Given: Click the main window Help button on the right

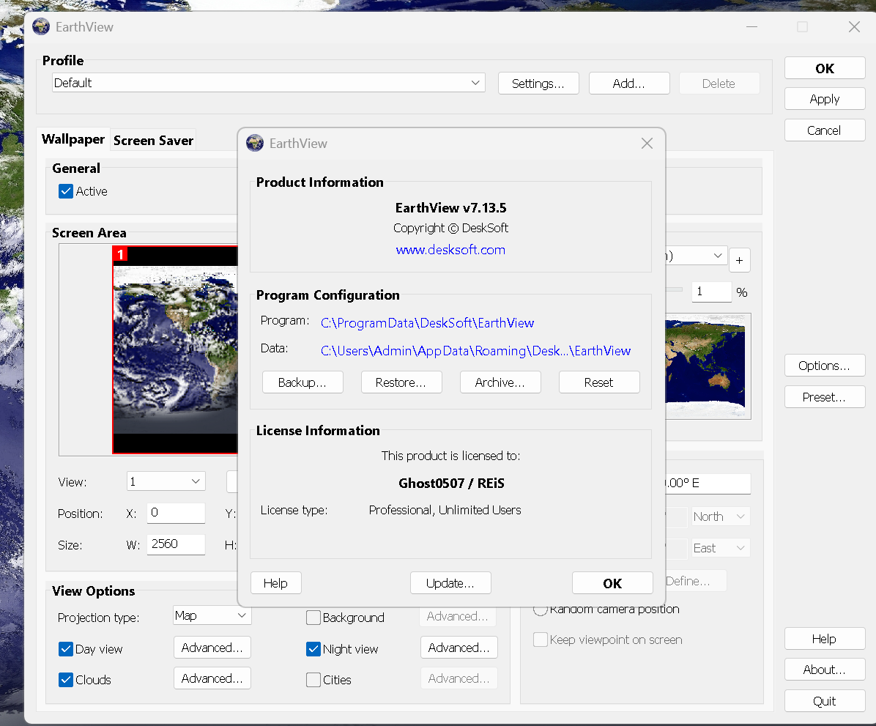Looking at the screenshot, I should 825,639.
